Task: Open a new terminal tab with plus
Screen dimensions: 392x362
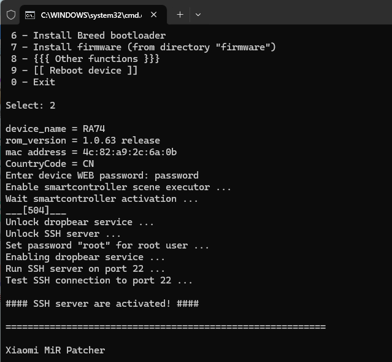Action: tap(180, 15)
